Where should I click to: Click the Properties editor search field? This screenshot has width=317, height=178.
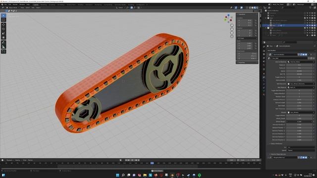[290, 42]
